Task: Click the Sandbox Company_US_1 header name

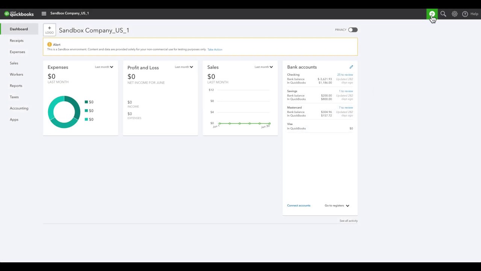Action: click(70, 13)
